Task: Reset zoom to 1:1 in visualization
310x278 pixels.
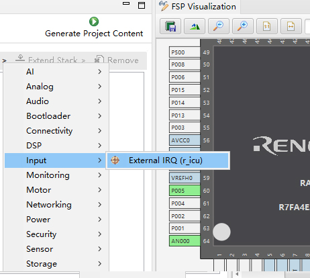Action: pos(267,26)
